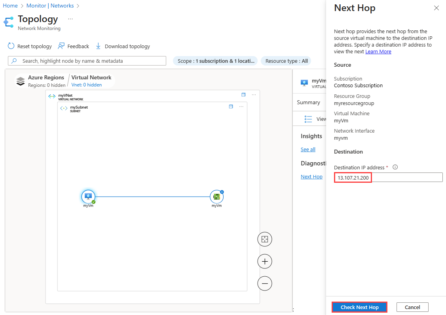
Task: Open the mySubnet more options menu
Action: click(241, 107)
